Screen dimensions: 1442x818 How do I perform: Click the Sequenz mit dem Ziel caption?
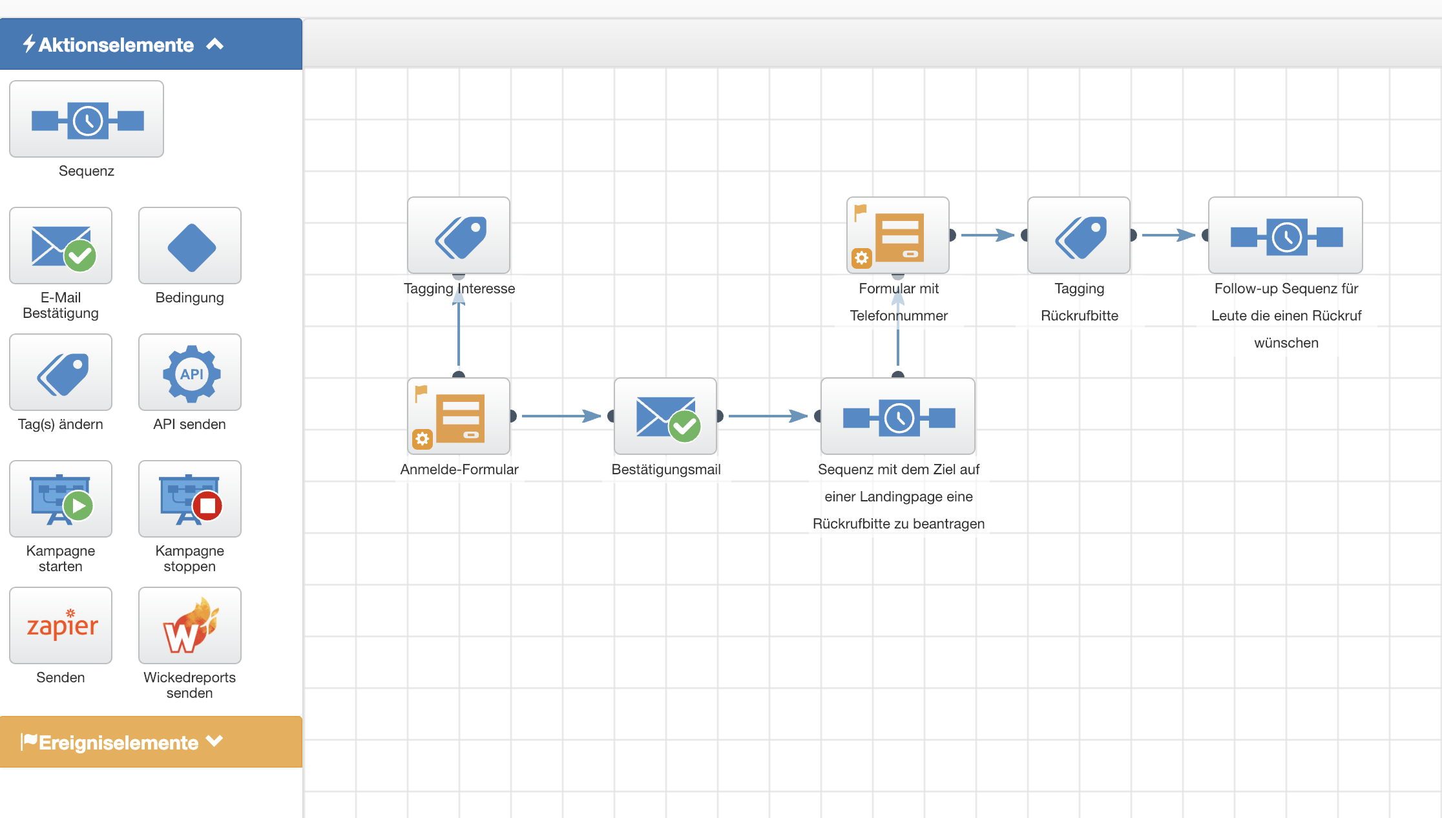coord(899,496)
